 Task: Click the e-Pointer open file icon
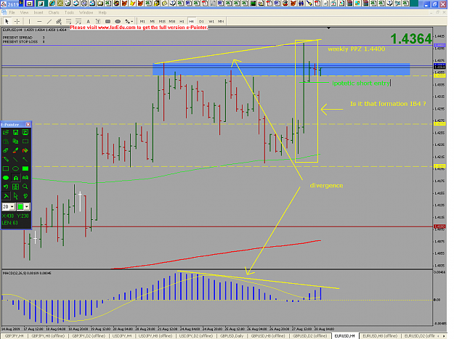6,132
